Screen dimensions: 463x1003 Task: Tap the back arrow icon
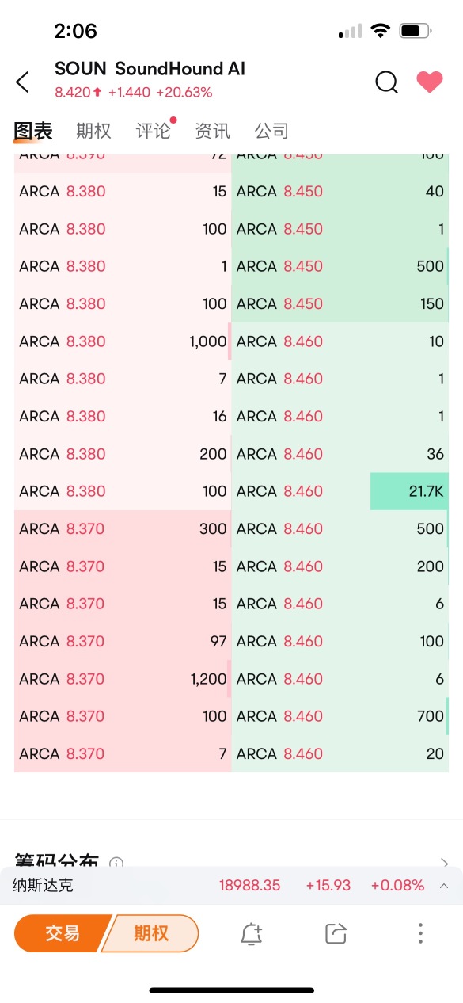[23, 81]
